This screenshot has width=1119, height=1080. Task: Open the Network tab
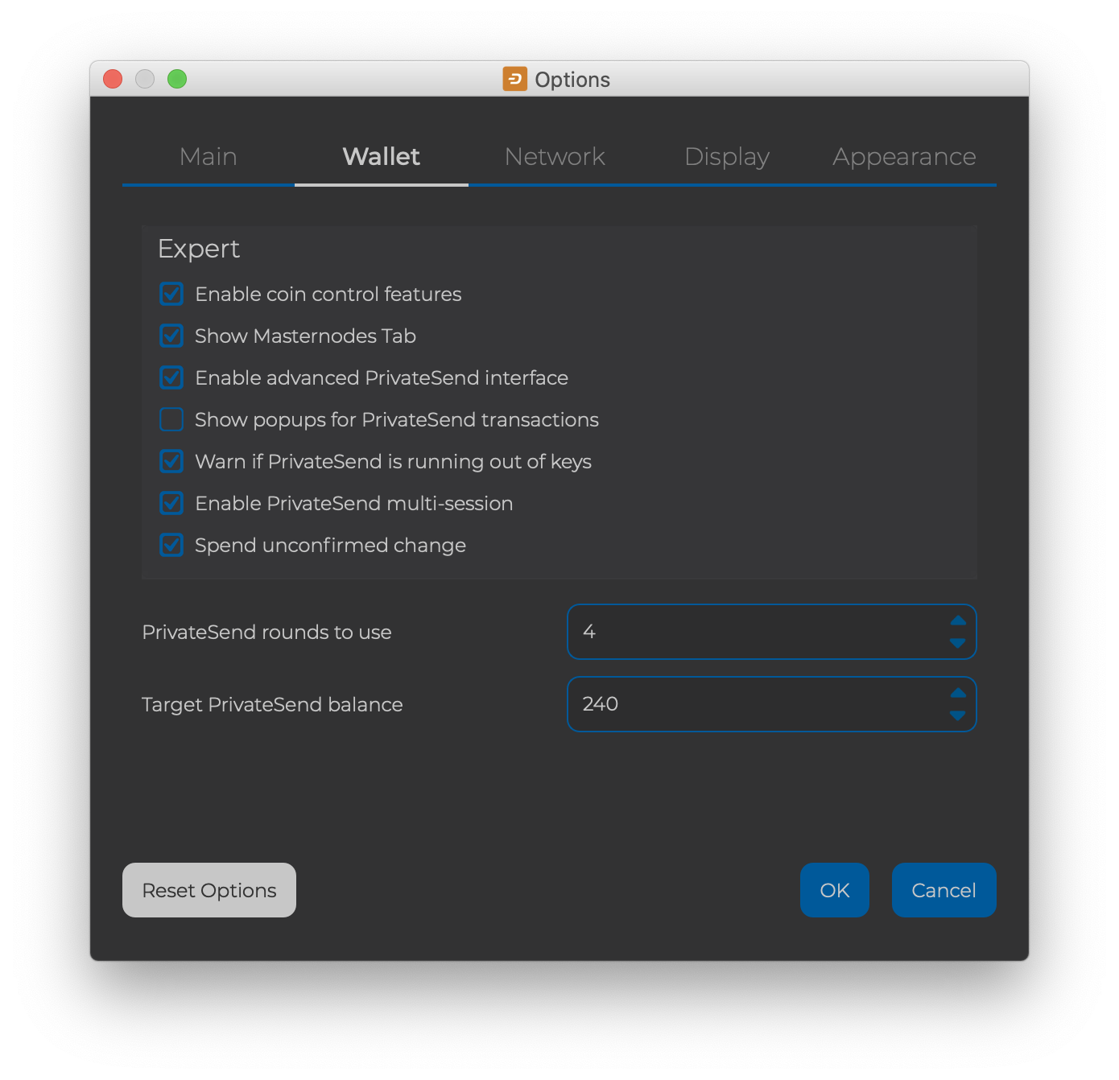[x=555, y=156]
